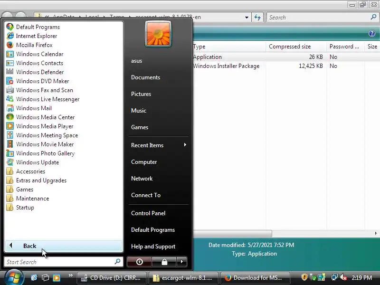The image size is (380, 285).
Task: Click the muted volume tray icon
Action: [343, 277]
